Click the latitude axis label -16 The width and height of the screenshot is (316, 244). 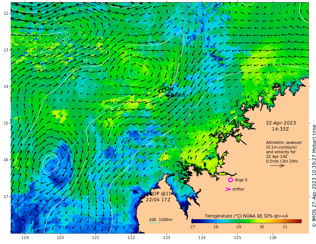tap(5, 160)
